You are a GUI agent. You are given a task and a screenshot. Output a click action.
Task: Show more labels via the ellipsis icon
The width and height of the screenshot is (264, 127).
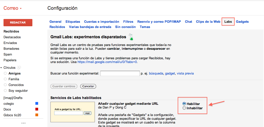coord(23,123)
